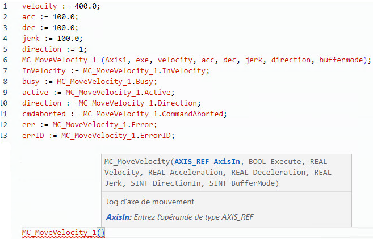This screenshot has width=373, height=239.
Task: Click the 'buffermode' argument on line 6
Action: tap(341, 60)
